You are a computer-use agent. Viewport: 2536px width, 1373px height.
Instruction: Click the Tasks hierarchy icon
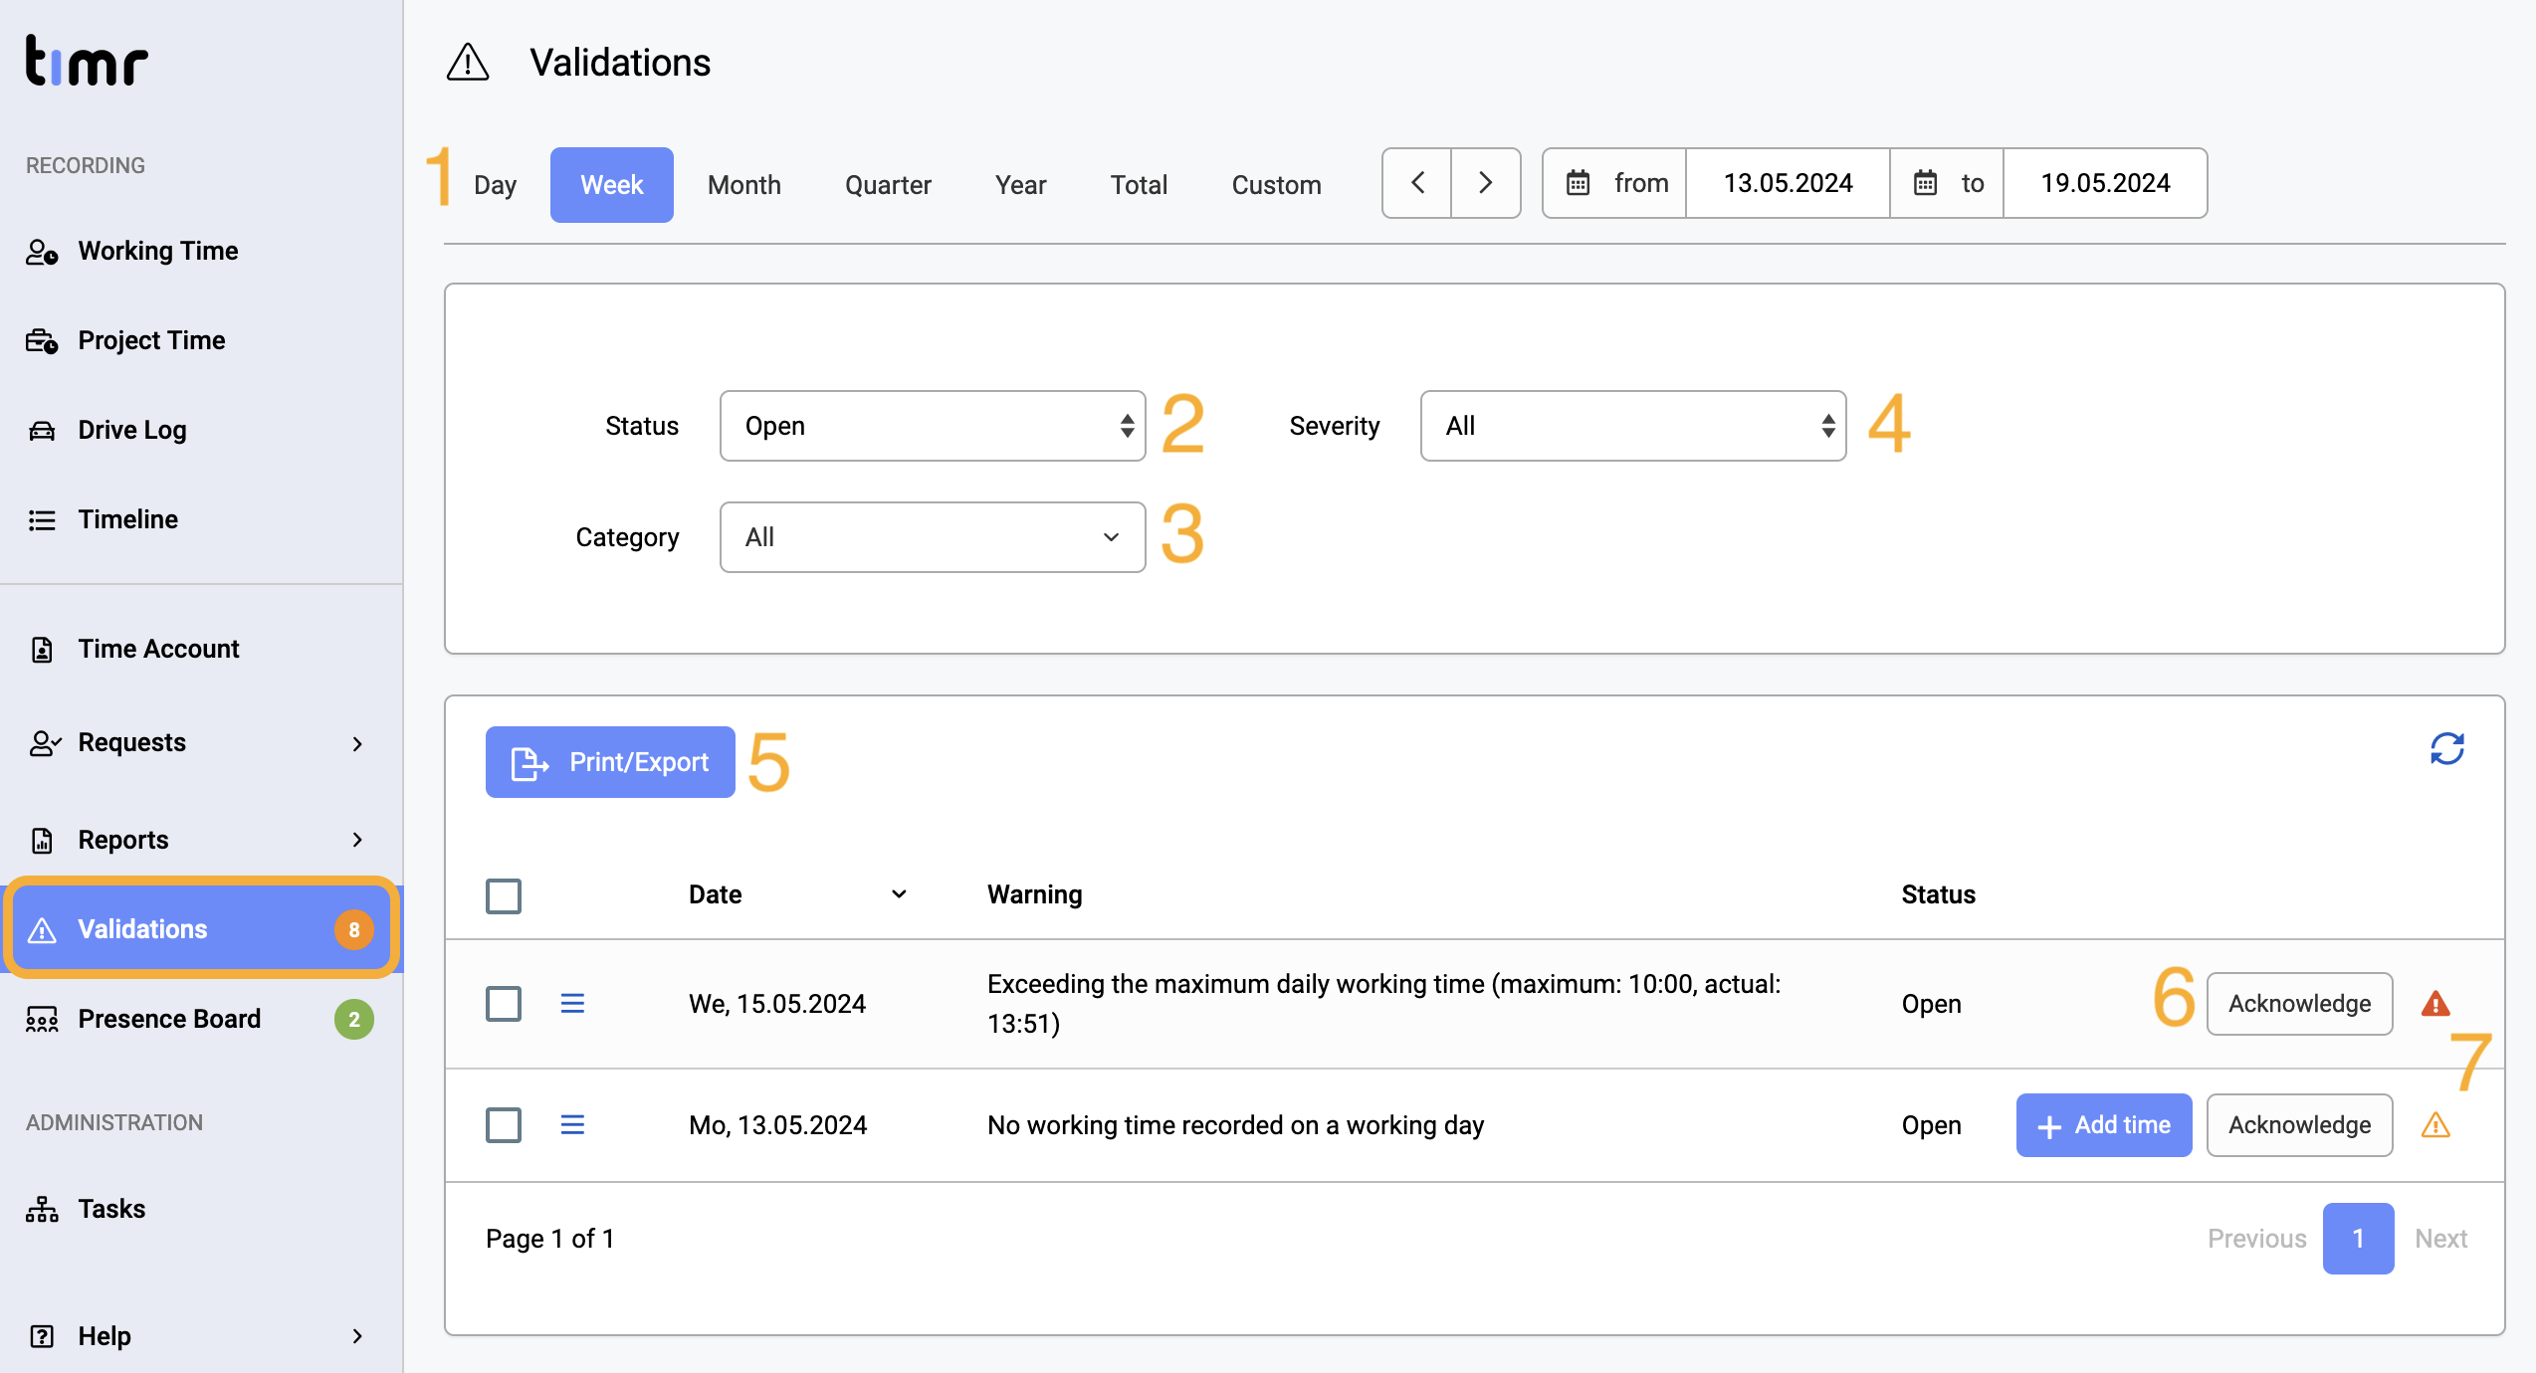[x=42, y=1209]
